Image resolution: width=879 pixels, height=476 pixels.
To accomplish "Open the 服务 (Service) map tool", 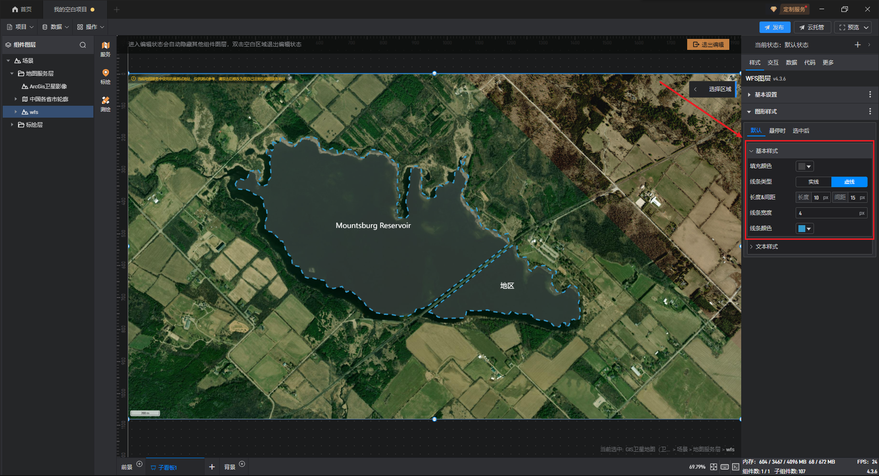I will click(105, 49).
